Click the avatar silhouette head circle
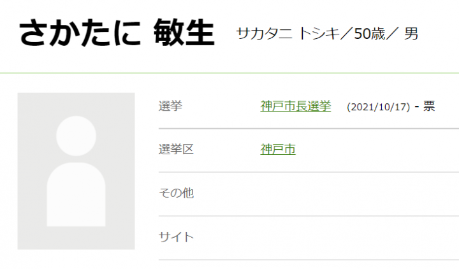Image resolution: width=459 pixels, height=269 pixels. click(76, 136)
